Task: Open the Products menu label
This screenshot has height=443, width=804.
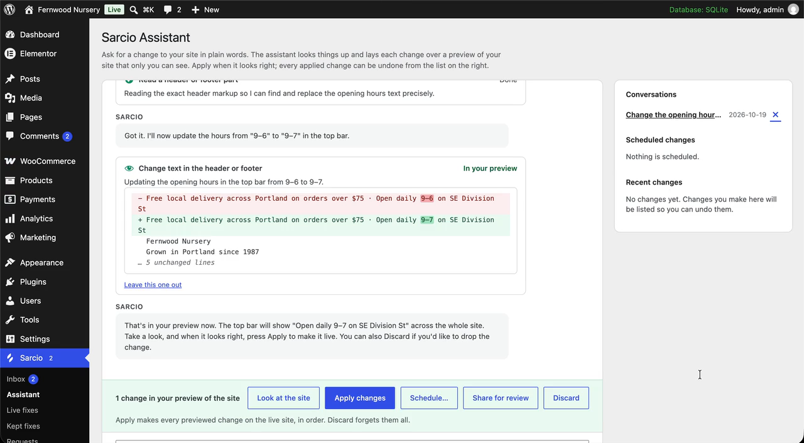Action: point(36,180)
